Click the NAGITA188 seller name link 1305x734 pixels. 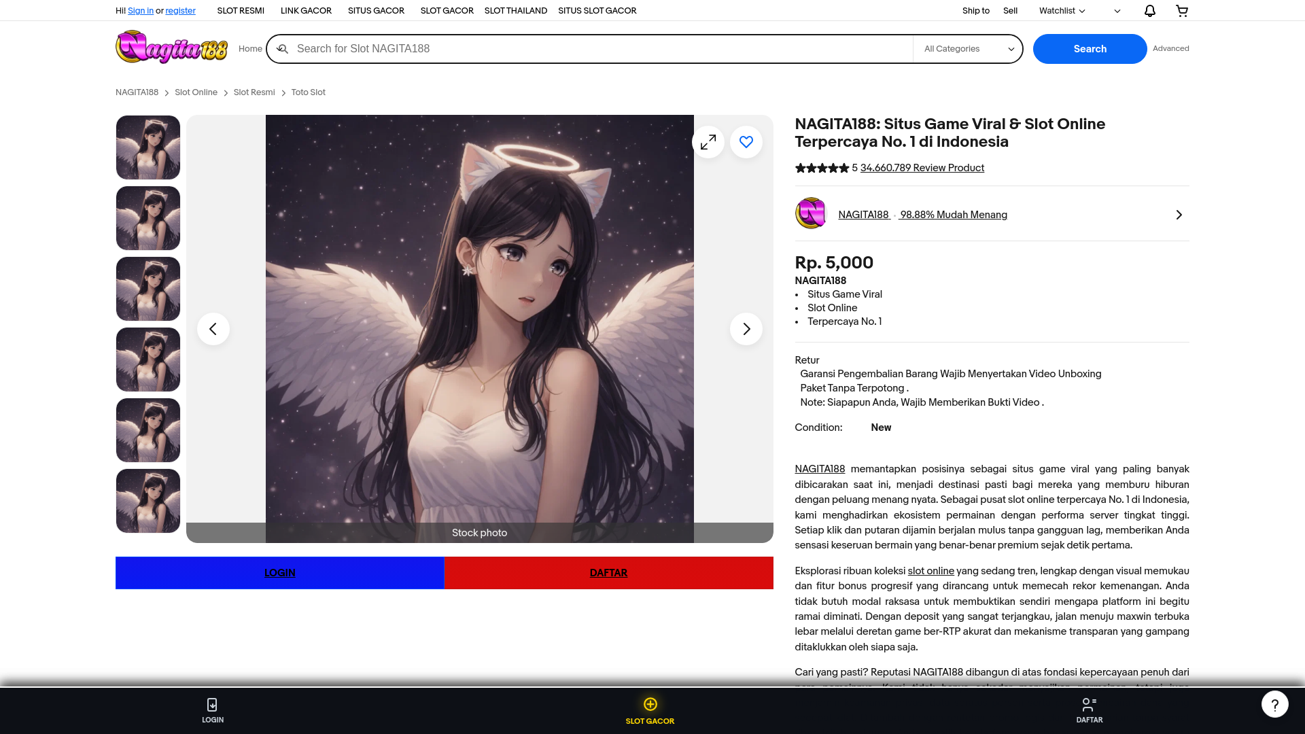(863, 215)
